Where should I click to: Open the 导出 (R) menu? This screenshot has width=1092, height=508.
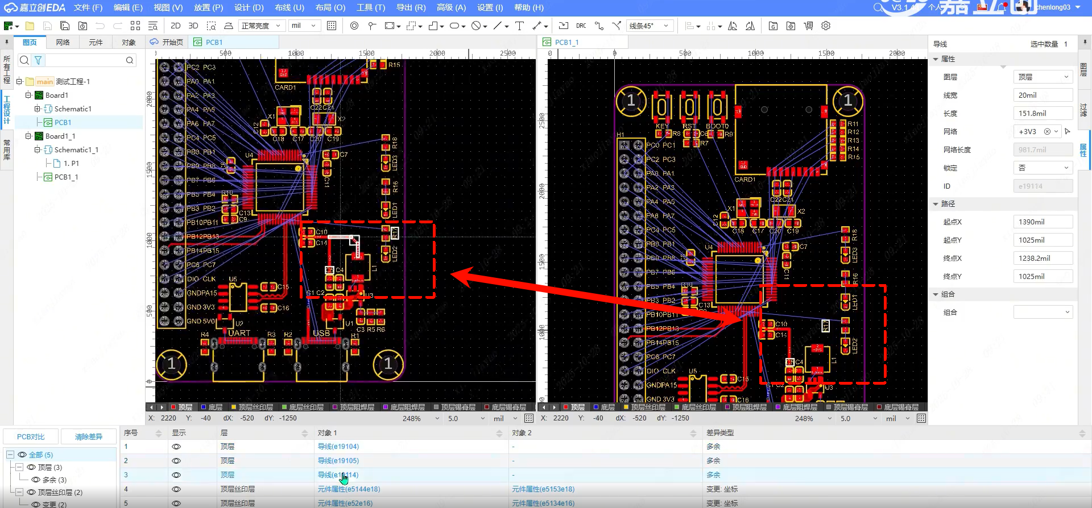411,7
